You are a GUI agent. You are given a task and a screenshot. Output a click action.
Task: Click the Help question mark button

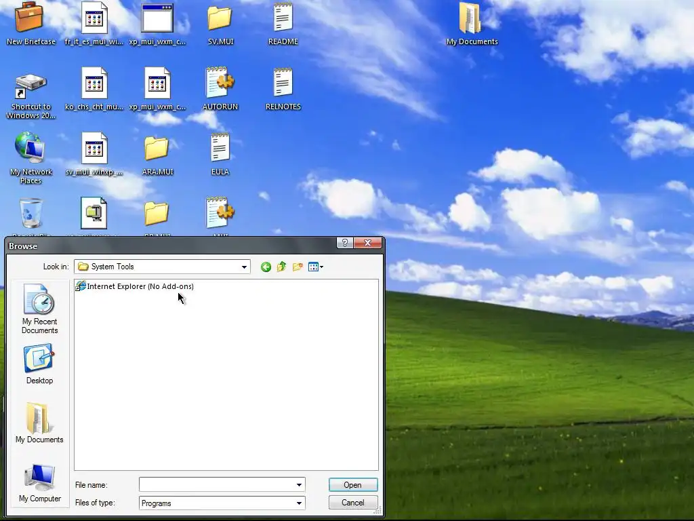(x=344, y=243)
